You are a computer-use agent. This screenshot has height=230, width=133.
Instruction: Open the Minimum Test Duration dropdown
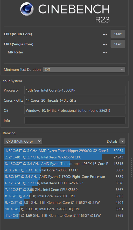tap(84, 69)
